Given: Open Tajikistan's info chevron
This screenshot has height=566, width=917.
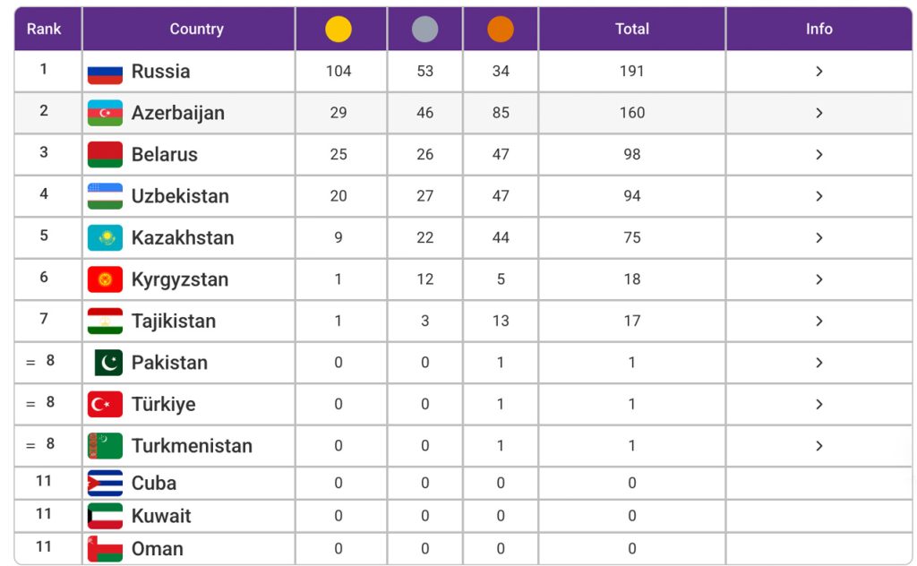Looking at the screenshot, I should pos(818,321).
